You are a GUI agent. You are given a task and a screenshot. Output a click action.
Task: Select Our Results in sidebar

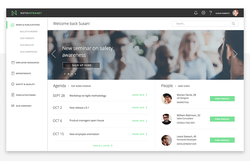tap(27, 45)
